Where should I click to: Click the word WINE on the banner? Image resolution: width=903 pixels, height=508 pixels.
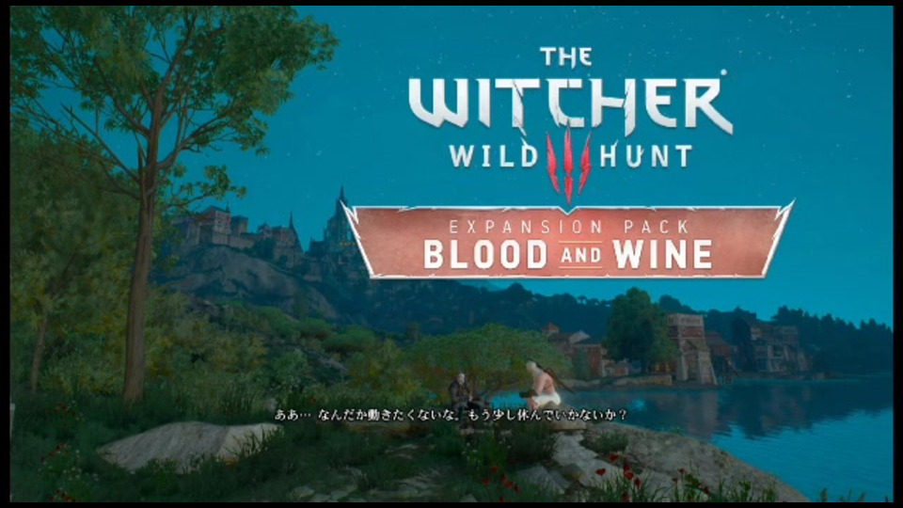(663, 255)
